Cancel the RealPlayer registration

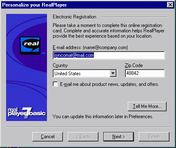tap(48, 137)
